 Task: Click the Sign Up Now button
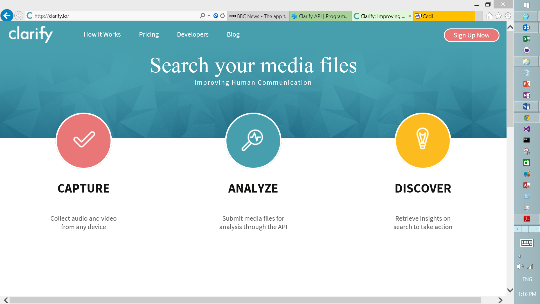pyautogui.click(x=471, y=35)
